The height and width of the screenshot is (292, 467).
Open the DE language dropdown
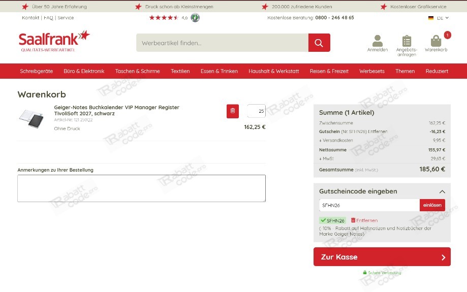pyautogui.click(x=443, y=18)
